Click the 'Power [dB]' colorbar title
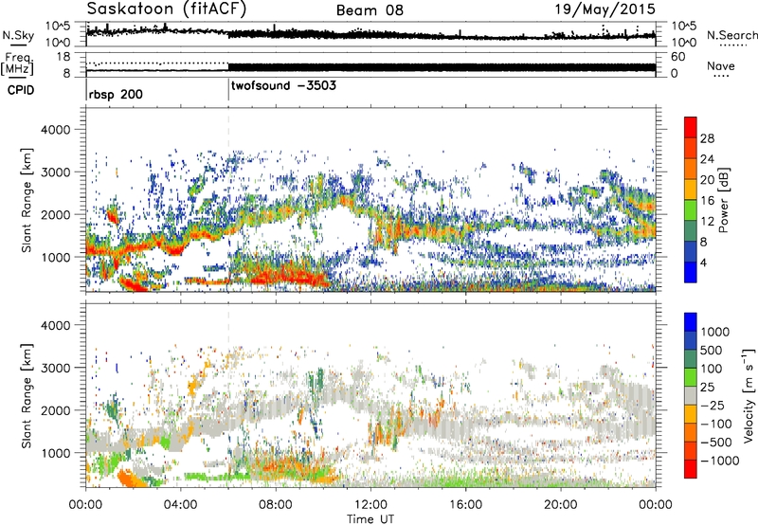 pos(723,200)
